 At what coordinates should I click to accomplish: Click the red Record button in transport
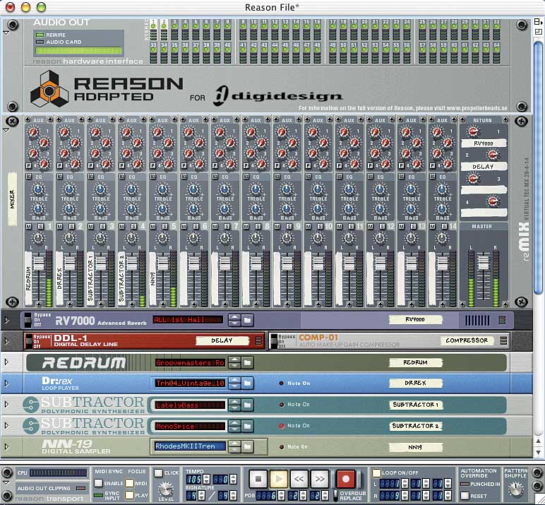(x=346, y=480)
